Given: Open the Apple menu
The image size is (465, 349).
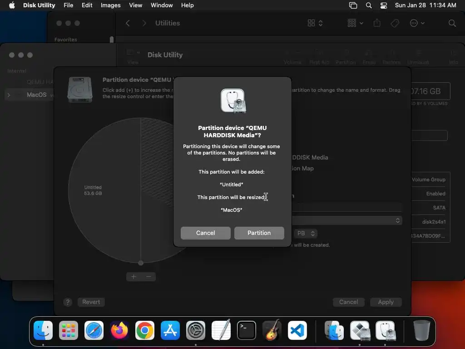Looking at the screenshot, I should click(x=12, y=5).
